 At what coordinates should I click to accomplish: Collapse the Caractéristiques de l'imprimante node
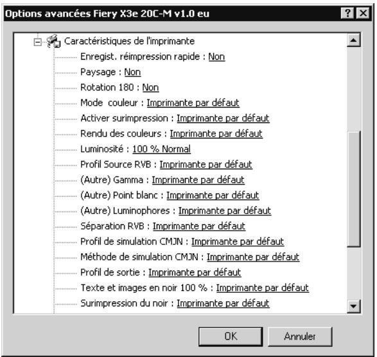coord(37,42)
